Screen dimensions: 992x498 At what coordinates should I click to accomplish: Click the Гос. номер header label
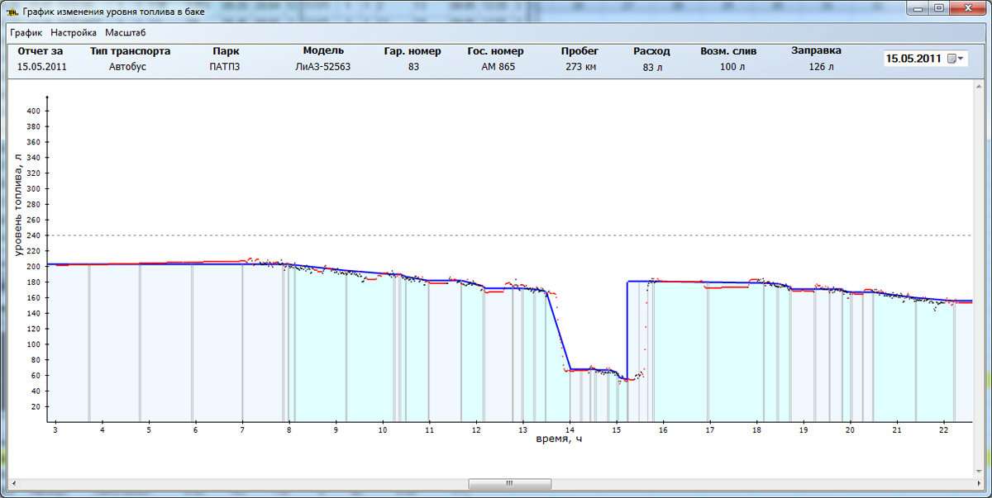point(496,51)
